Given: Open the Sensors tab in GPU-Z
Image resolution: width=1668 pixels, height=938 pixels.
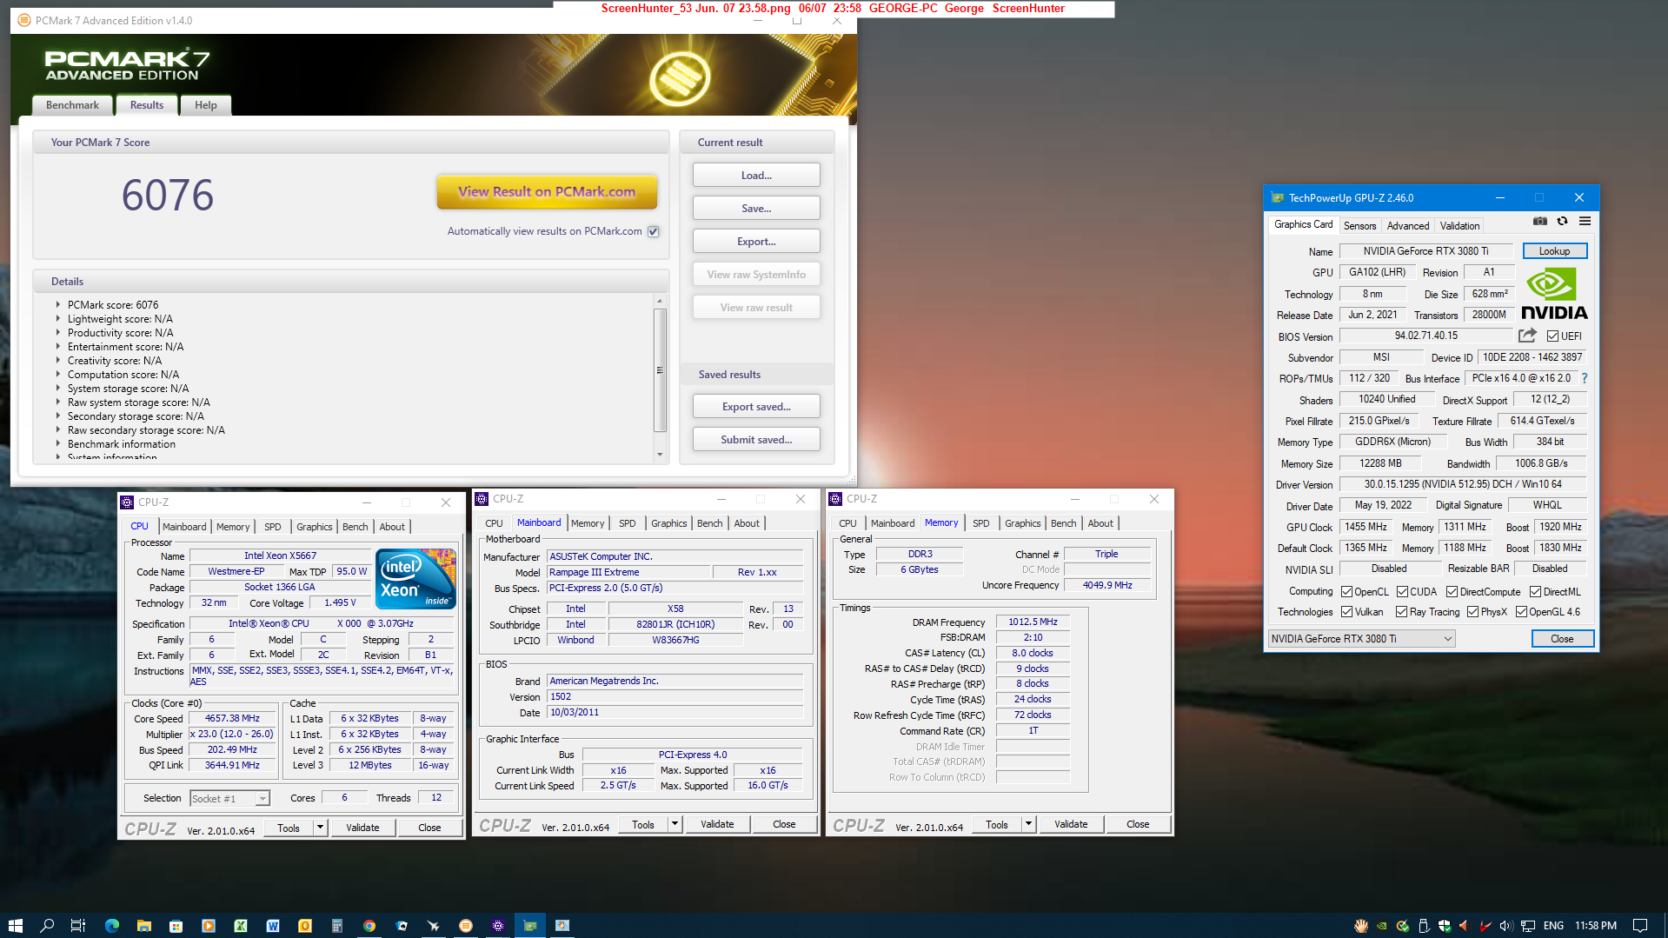Looking at the screenshot, I should click(x=1359, y=226).
